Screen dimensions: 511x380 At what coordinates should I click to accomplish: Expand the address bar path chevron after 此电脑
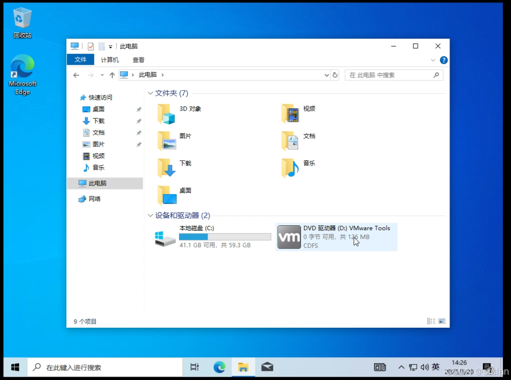coord(163,75)
